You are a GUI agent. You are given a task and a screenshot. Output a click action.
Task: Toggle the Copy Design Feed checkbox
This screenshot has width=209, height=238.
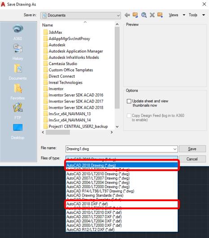click(x=129, y=116)
